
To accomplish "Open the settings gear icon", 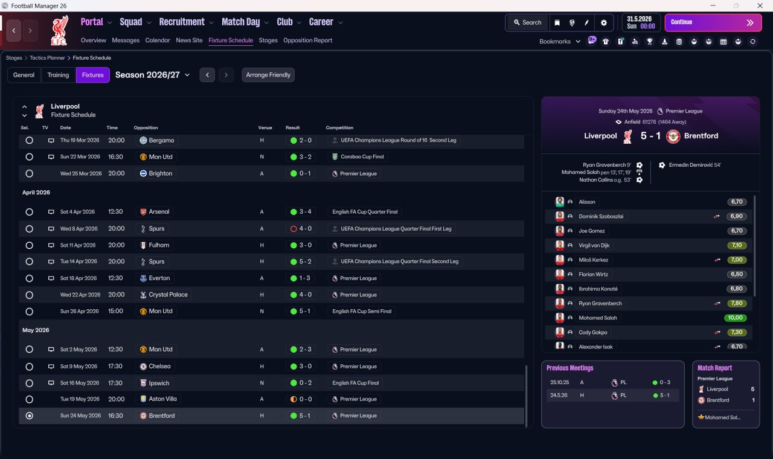I will [603, 22].
